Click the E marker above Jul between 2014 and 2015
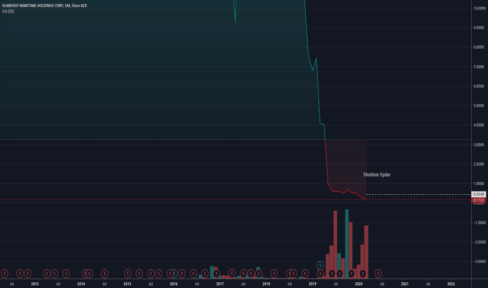 pyautogui.click(x=105, y=274)
